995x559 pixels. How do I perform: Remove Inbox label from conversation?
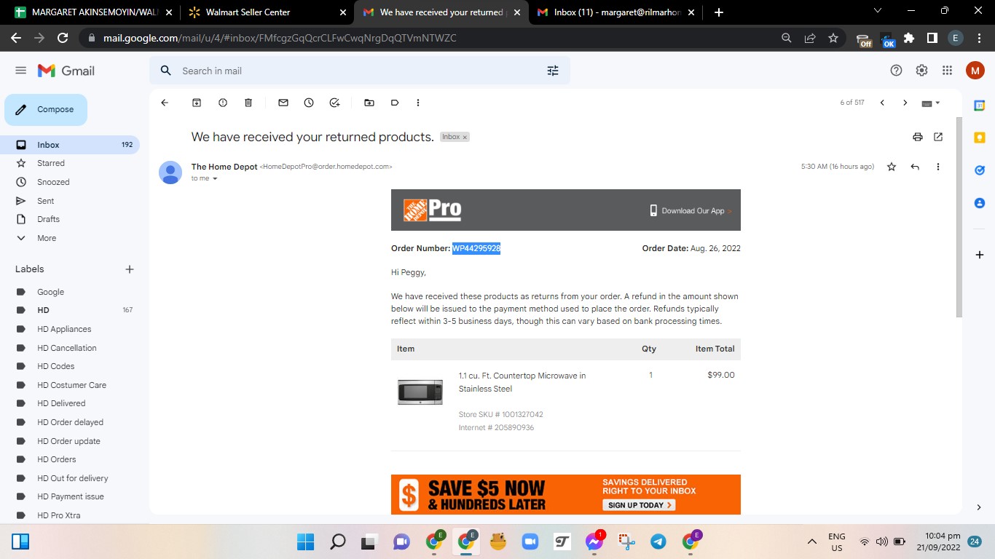click(x=465, y=137)
